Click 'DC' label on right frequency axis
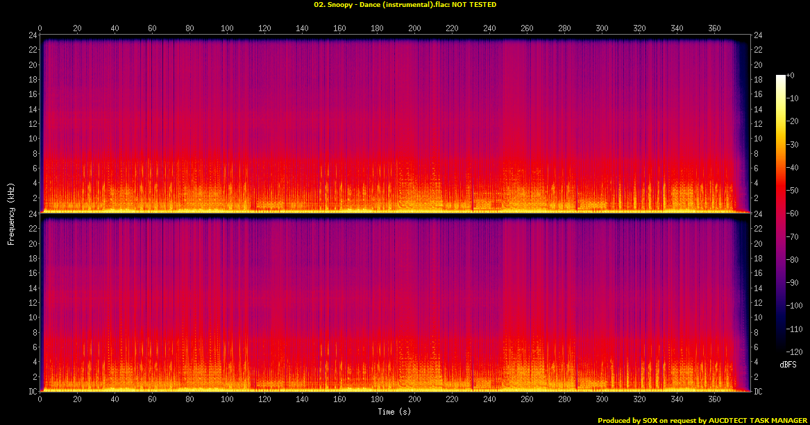This screenshot has height=425, width=810. (758, 392)
